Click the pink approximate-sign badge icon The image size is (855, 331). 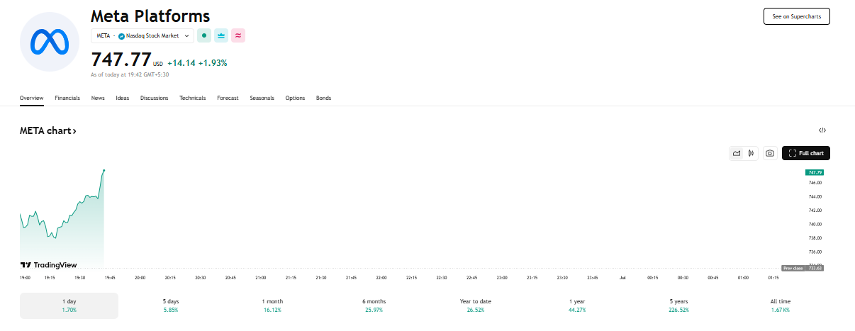pos(238,35)
